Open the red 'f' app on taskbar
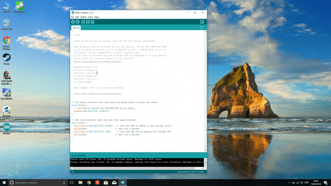 coord(97,183)
